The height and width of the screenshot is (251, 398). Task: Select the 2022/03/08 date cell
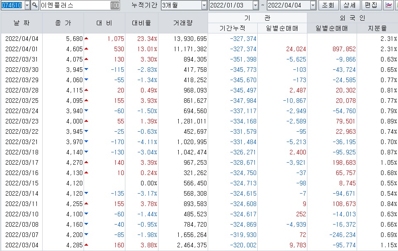click(22, 225)
